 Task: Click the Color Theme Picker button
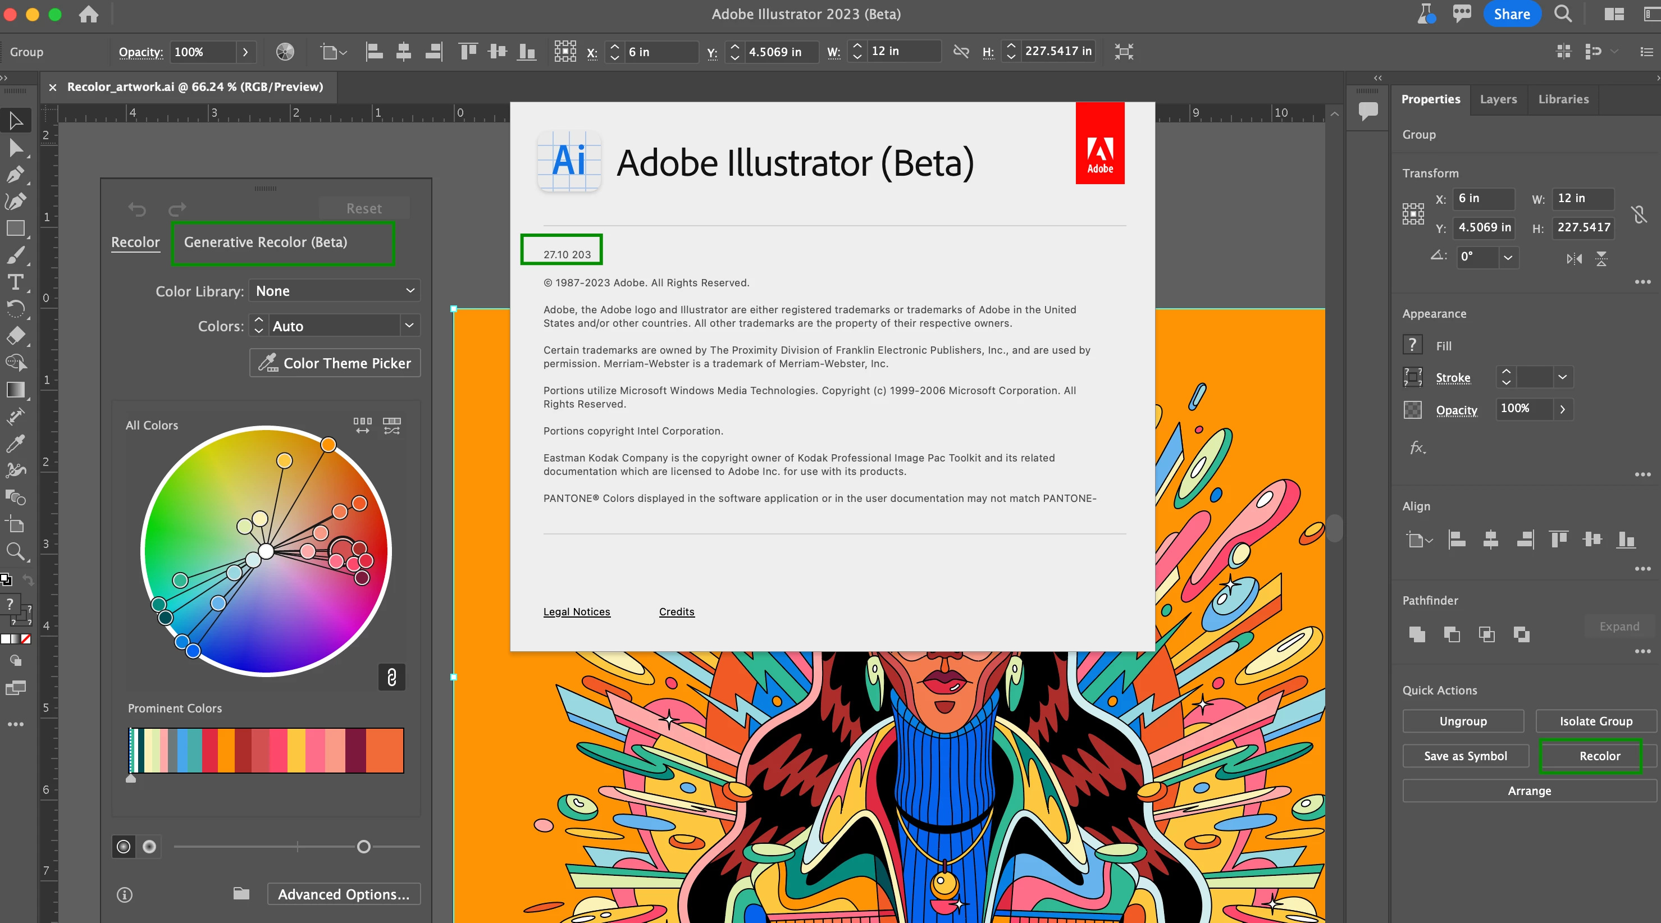[x=335, y=363]
